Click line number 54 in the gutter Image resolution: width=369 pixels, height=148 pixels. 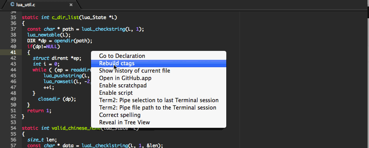coord(13,128)
